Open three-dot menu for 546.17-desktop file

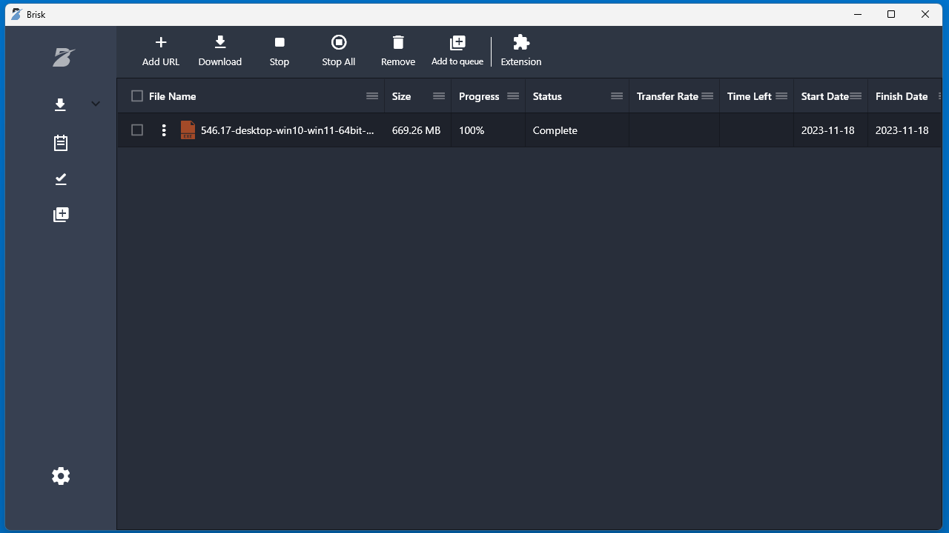pos(164,130)
